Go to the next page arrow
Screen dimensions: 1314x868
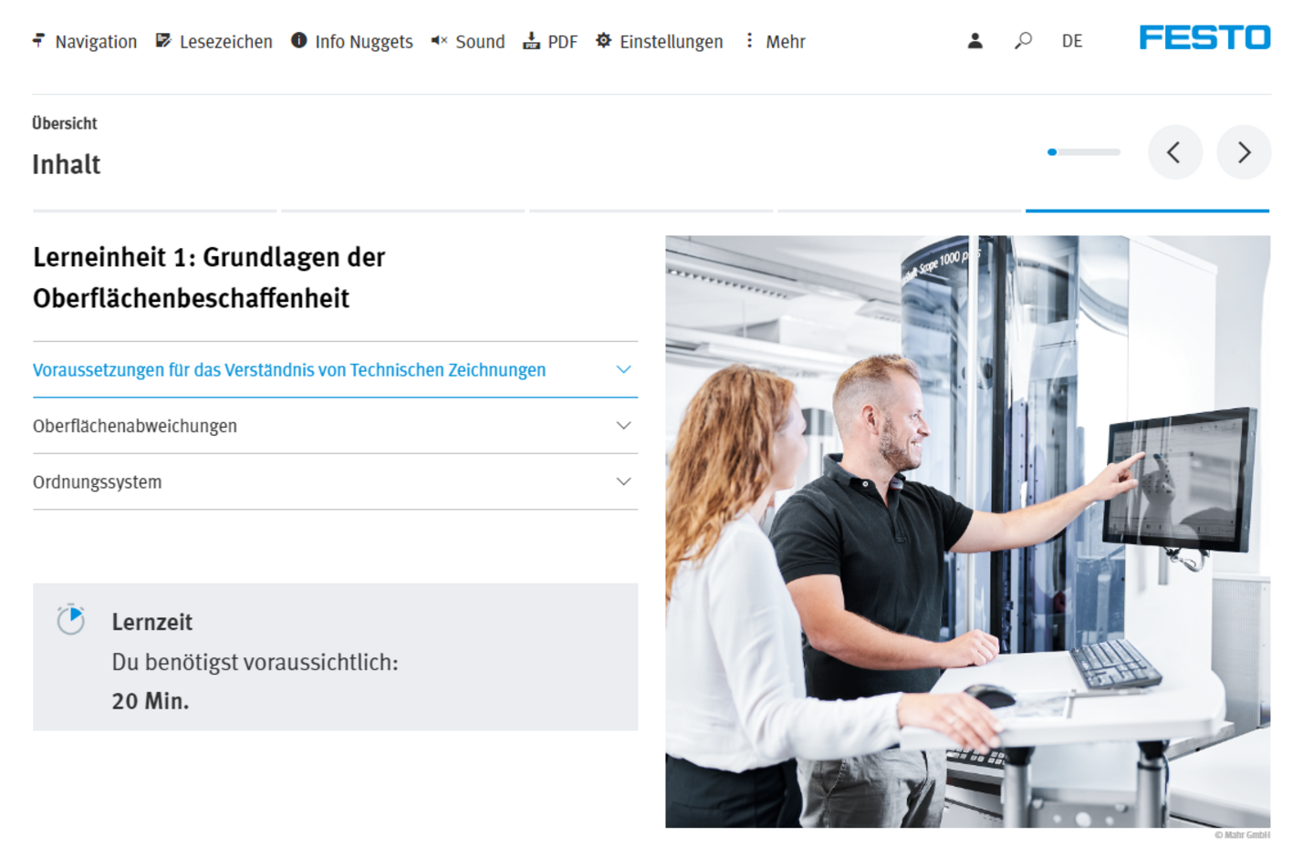point(1244,152)
